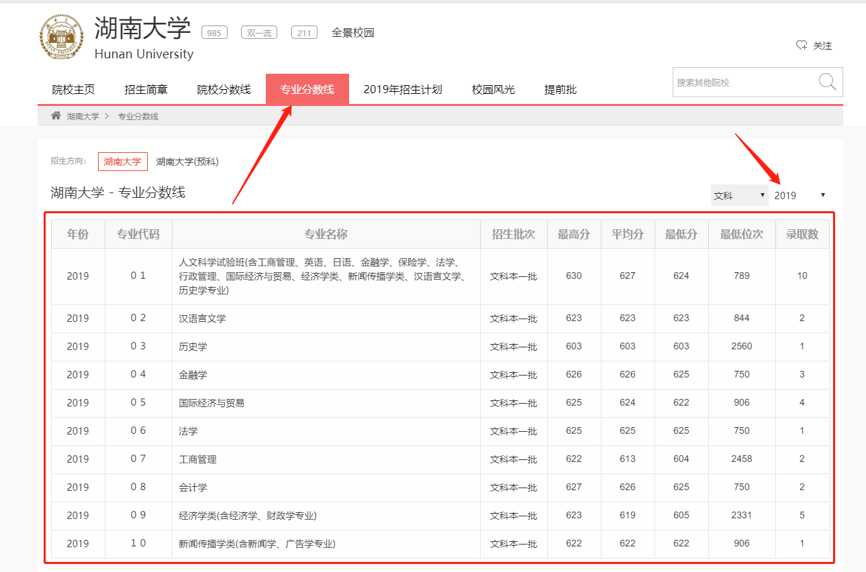Click the heart follow icon

pyautogui.click(x=802, y=46)
